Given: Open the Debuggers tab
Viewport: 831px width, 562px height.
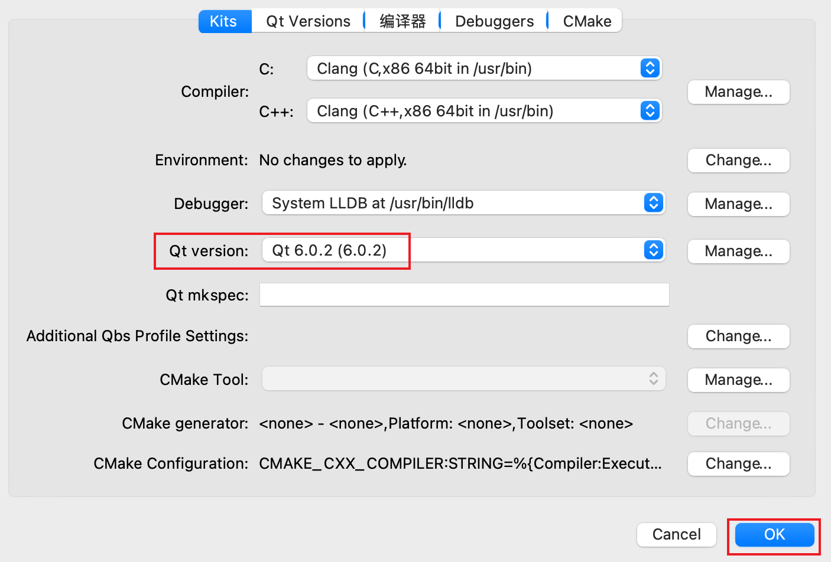Looking at the screenshot, I should [x=494, y=21].
